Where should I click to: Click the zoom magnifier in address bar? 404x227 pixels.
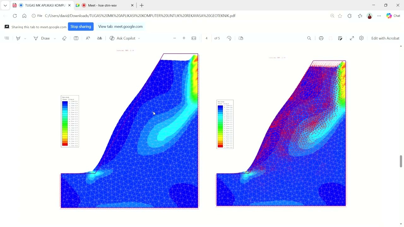tap(332, 16)
